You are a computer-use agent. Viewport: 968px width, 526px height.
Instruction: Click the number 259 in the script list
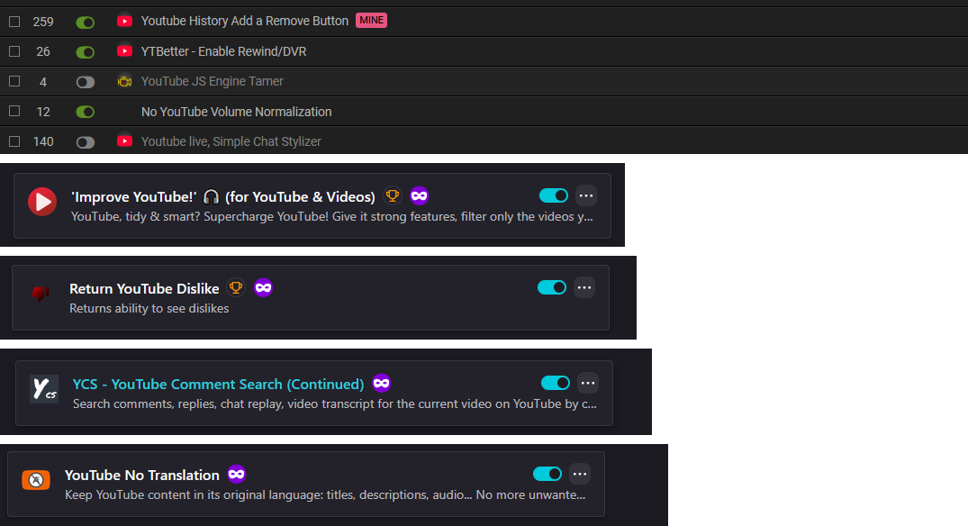coord(43,22)
